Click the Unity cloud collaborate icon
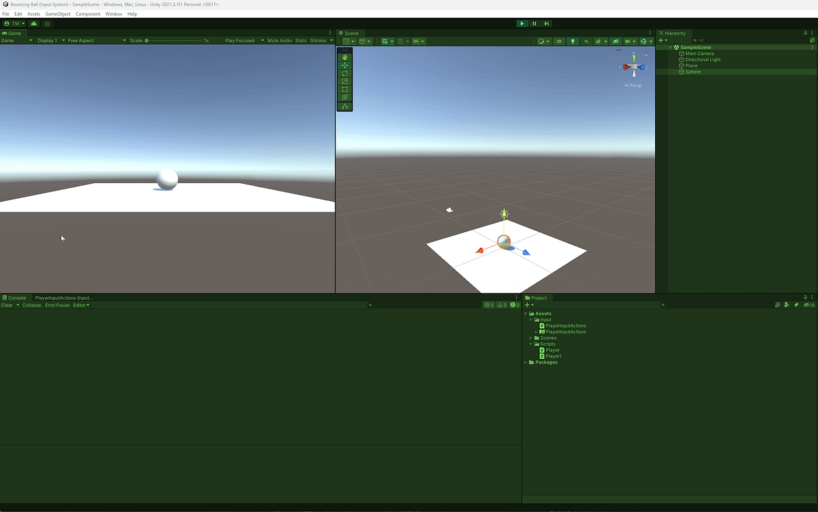Viewport: 818px width, 512px height. [33, 23]
